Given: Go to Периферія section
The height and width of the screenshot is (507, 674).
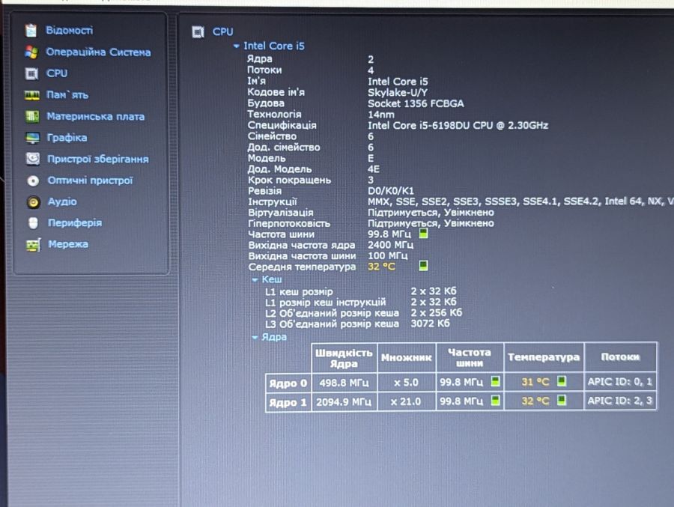Looking at the screenshot, I should [x=75, y=222].
